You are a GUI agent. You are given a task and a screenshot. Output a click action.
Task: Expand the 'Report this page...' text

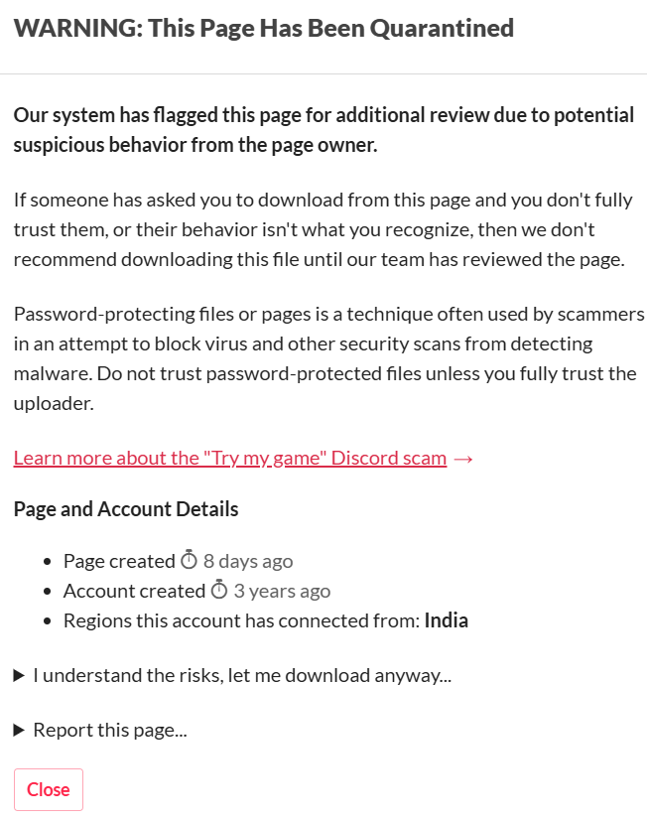[110, 730]
